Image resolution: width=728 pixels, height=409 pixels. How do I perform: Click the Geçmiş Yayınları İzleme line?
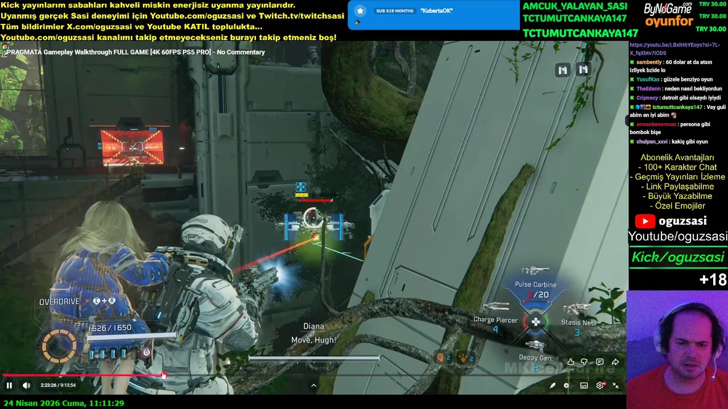677,177
